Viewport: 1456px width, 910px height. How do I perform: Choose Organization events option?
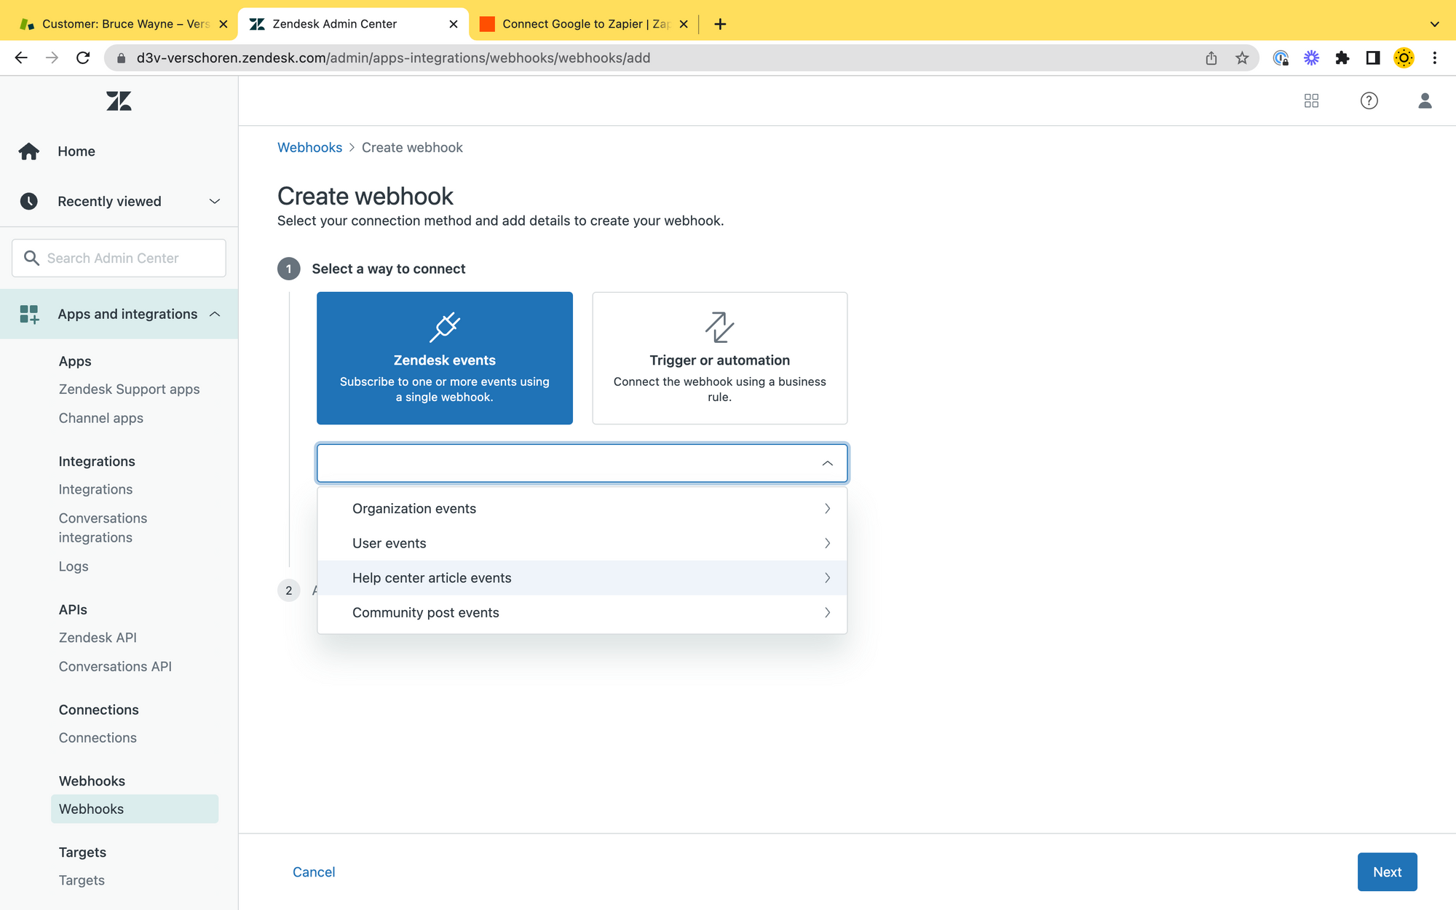(414, 509)
